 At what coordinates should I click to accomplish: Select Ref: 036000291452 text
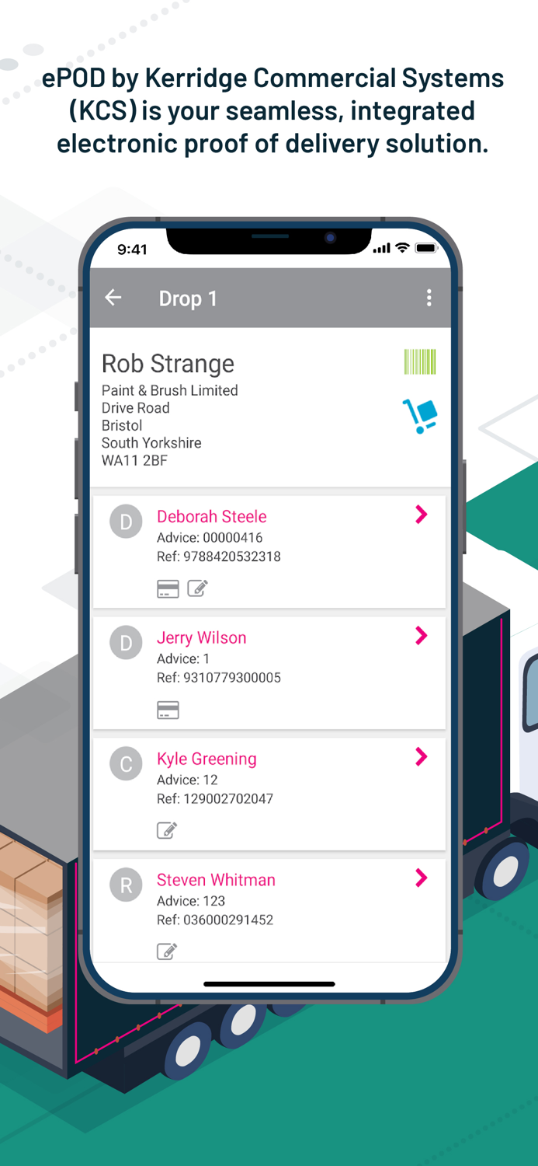point(215,920)
